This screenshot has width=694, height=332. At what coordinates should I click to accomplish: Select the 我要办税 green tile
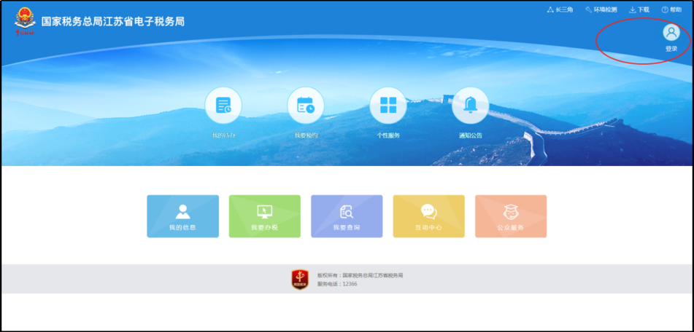[265, 216]
